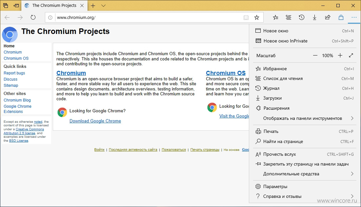Click Chrome logo beside Looking for Google Chrome
361x207 pixels.
[x=62, y=112]
